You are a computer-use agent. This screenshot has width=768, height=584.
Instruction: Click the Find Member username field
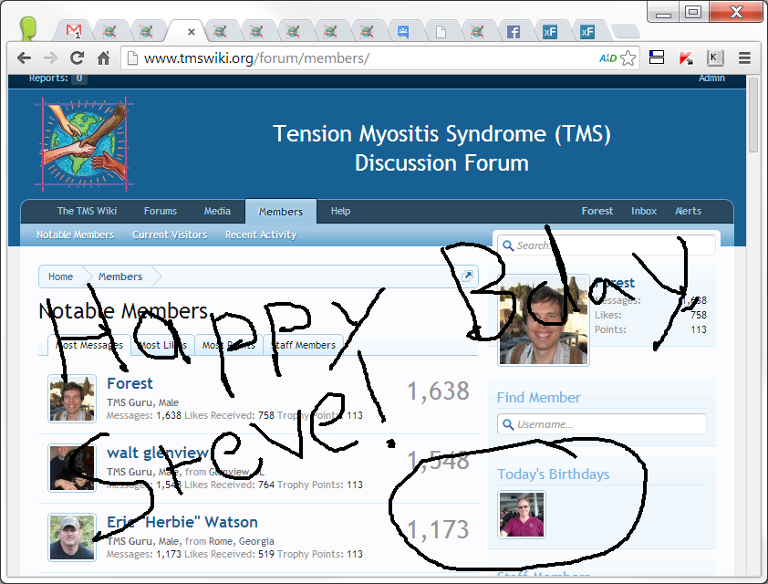click(602, 424)
